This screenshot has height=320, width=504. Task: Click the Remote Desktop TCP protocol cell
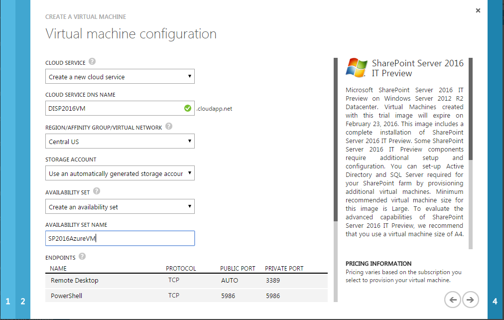[x=174, y=280]
